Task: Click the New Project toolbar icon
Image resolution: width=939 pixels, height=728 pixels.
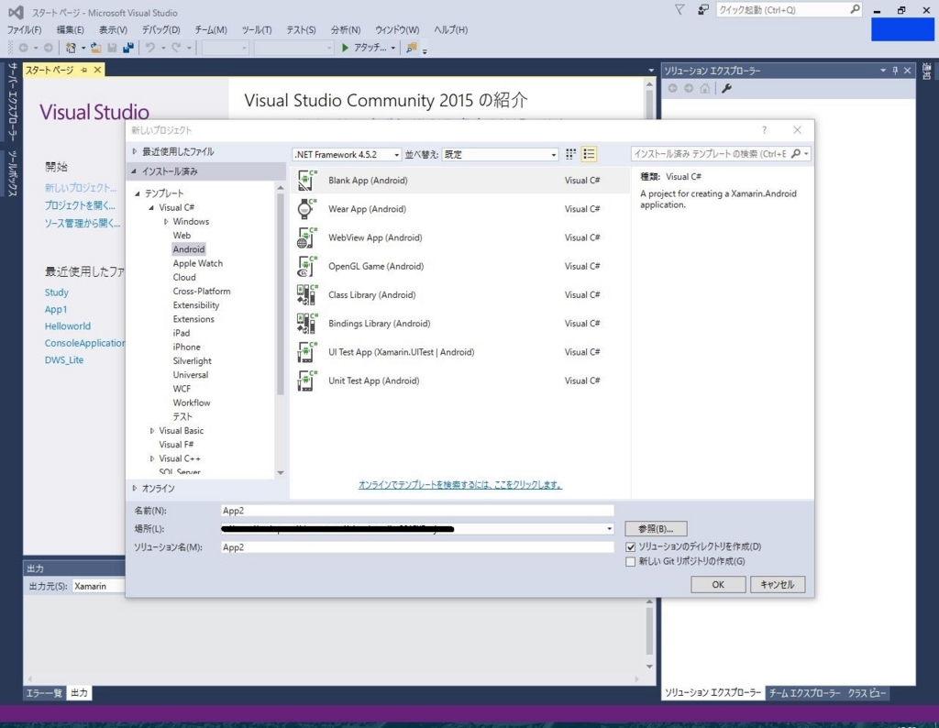Action: (71, 48)
